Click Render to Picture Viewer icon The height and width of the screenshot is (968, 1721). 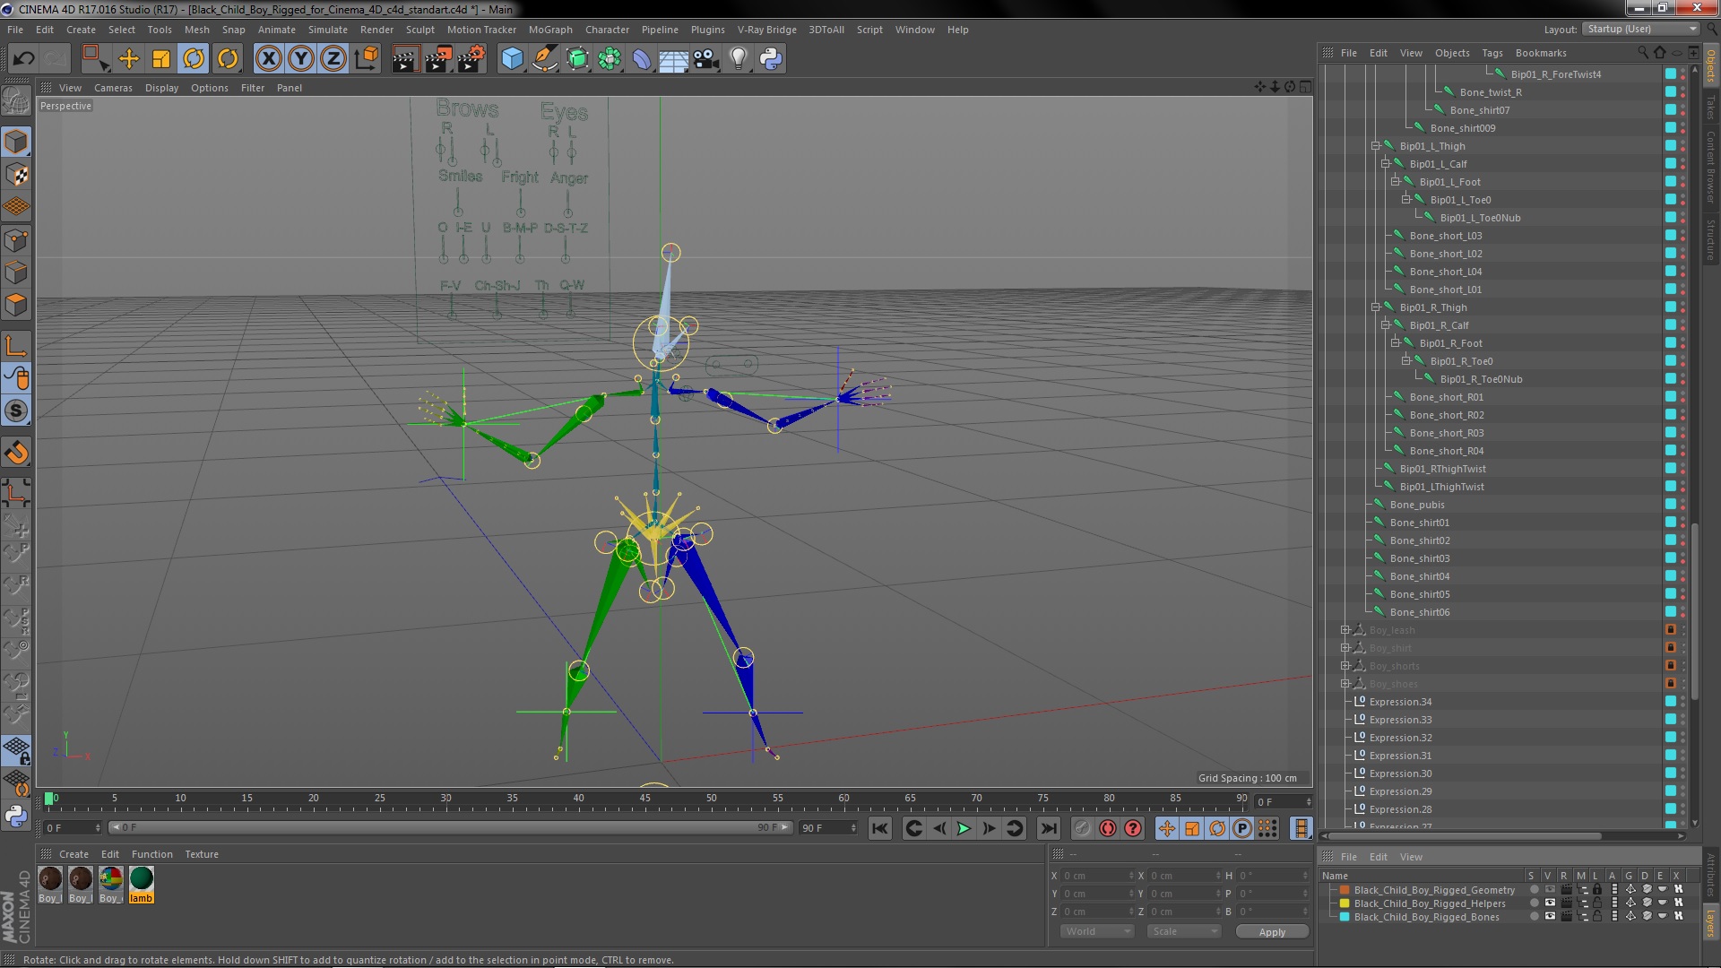(x=437, y=59)
